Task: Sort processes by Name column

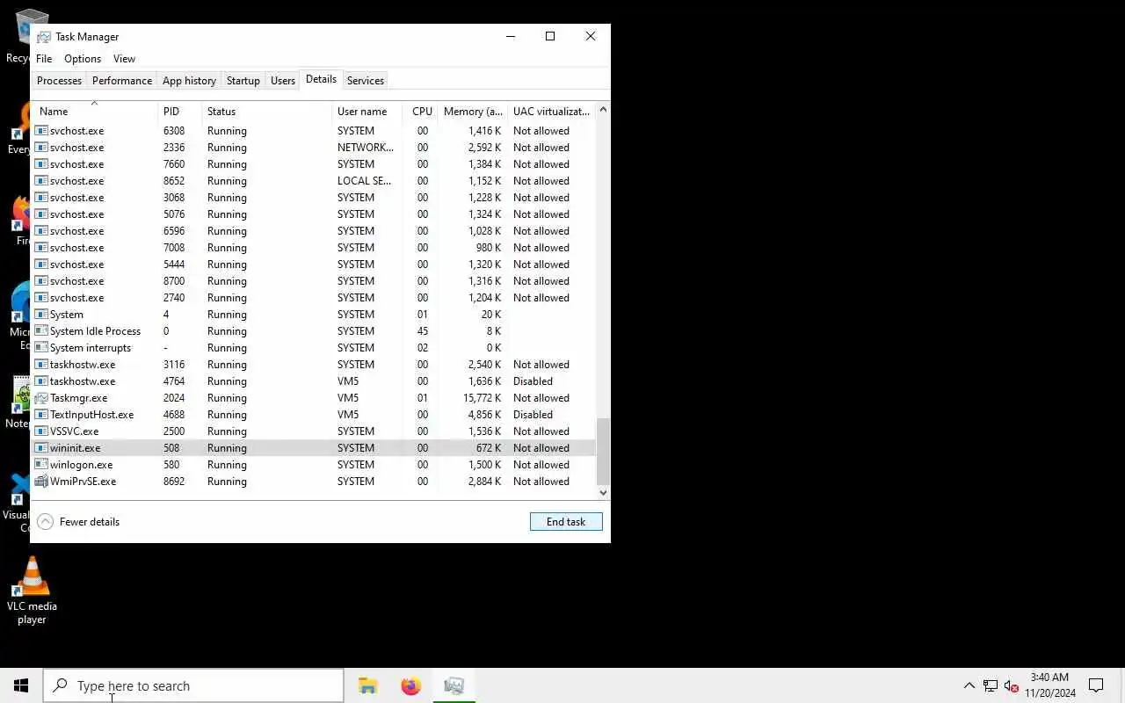Action: [x=95, y=112]
